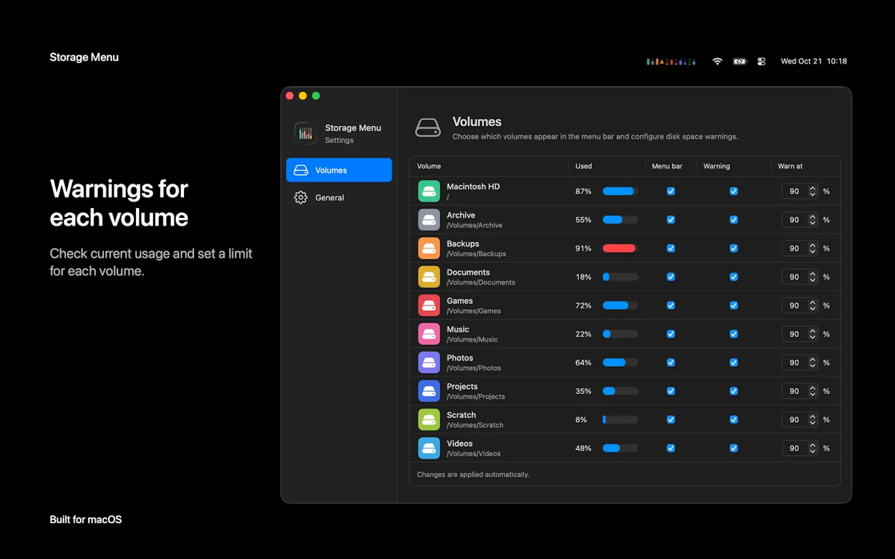This screenshot has height=559, width=895.
Task: Click the Documents yellow drive icon
Action: click(429, 277)
